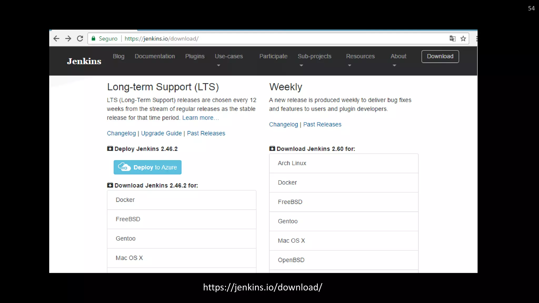Select Gentoo in the Weekly download list

pyautogui.click(x=344, y=221)
